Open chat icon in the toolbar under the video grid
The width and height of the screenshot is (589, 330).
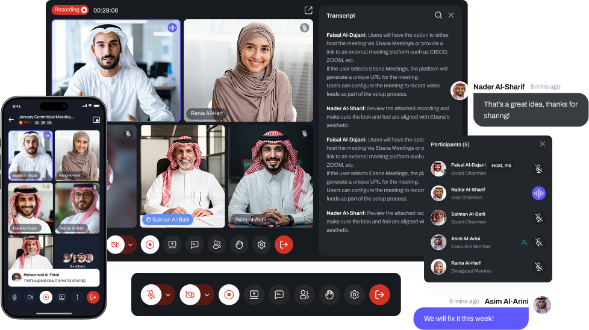point(195,244)
